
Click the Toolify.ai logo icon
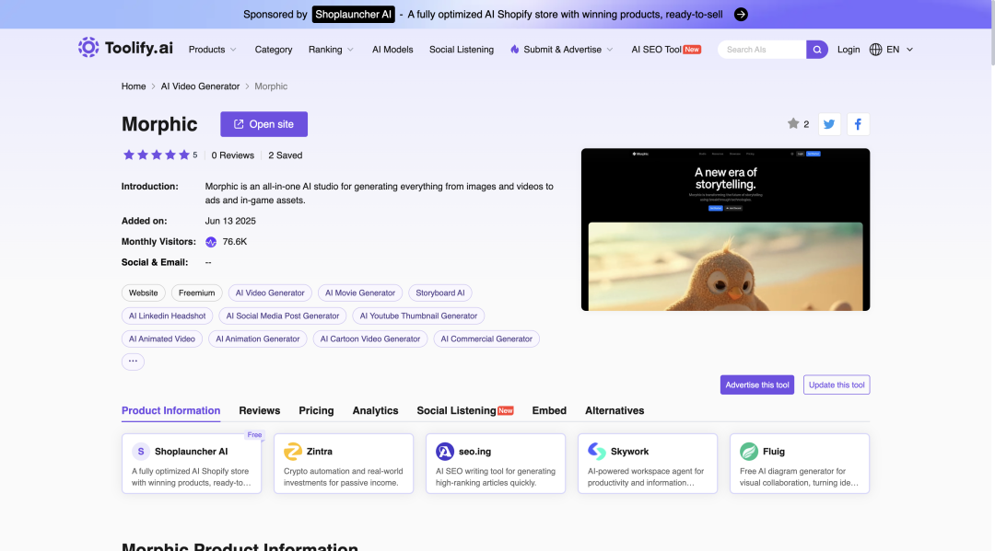pos(88,48)
